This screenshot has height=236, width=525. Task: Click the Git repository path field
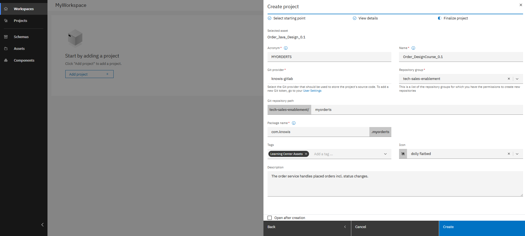pyautogui.click(x=417, y=110)
